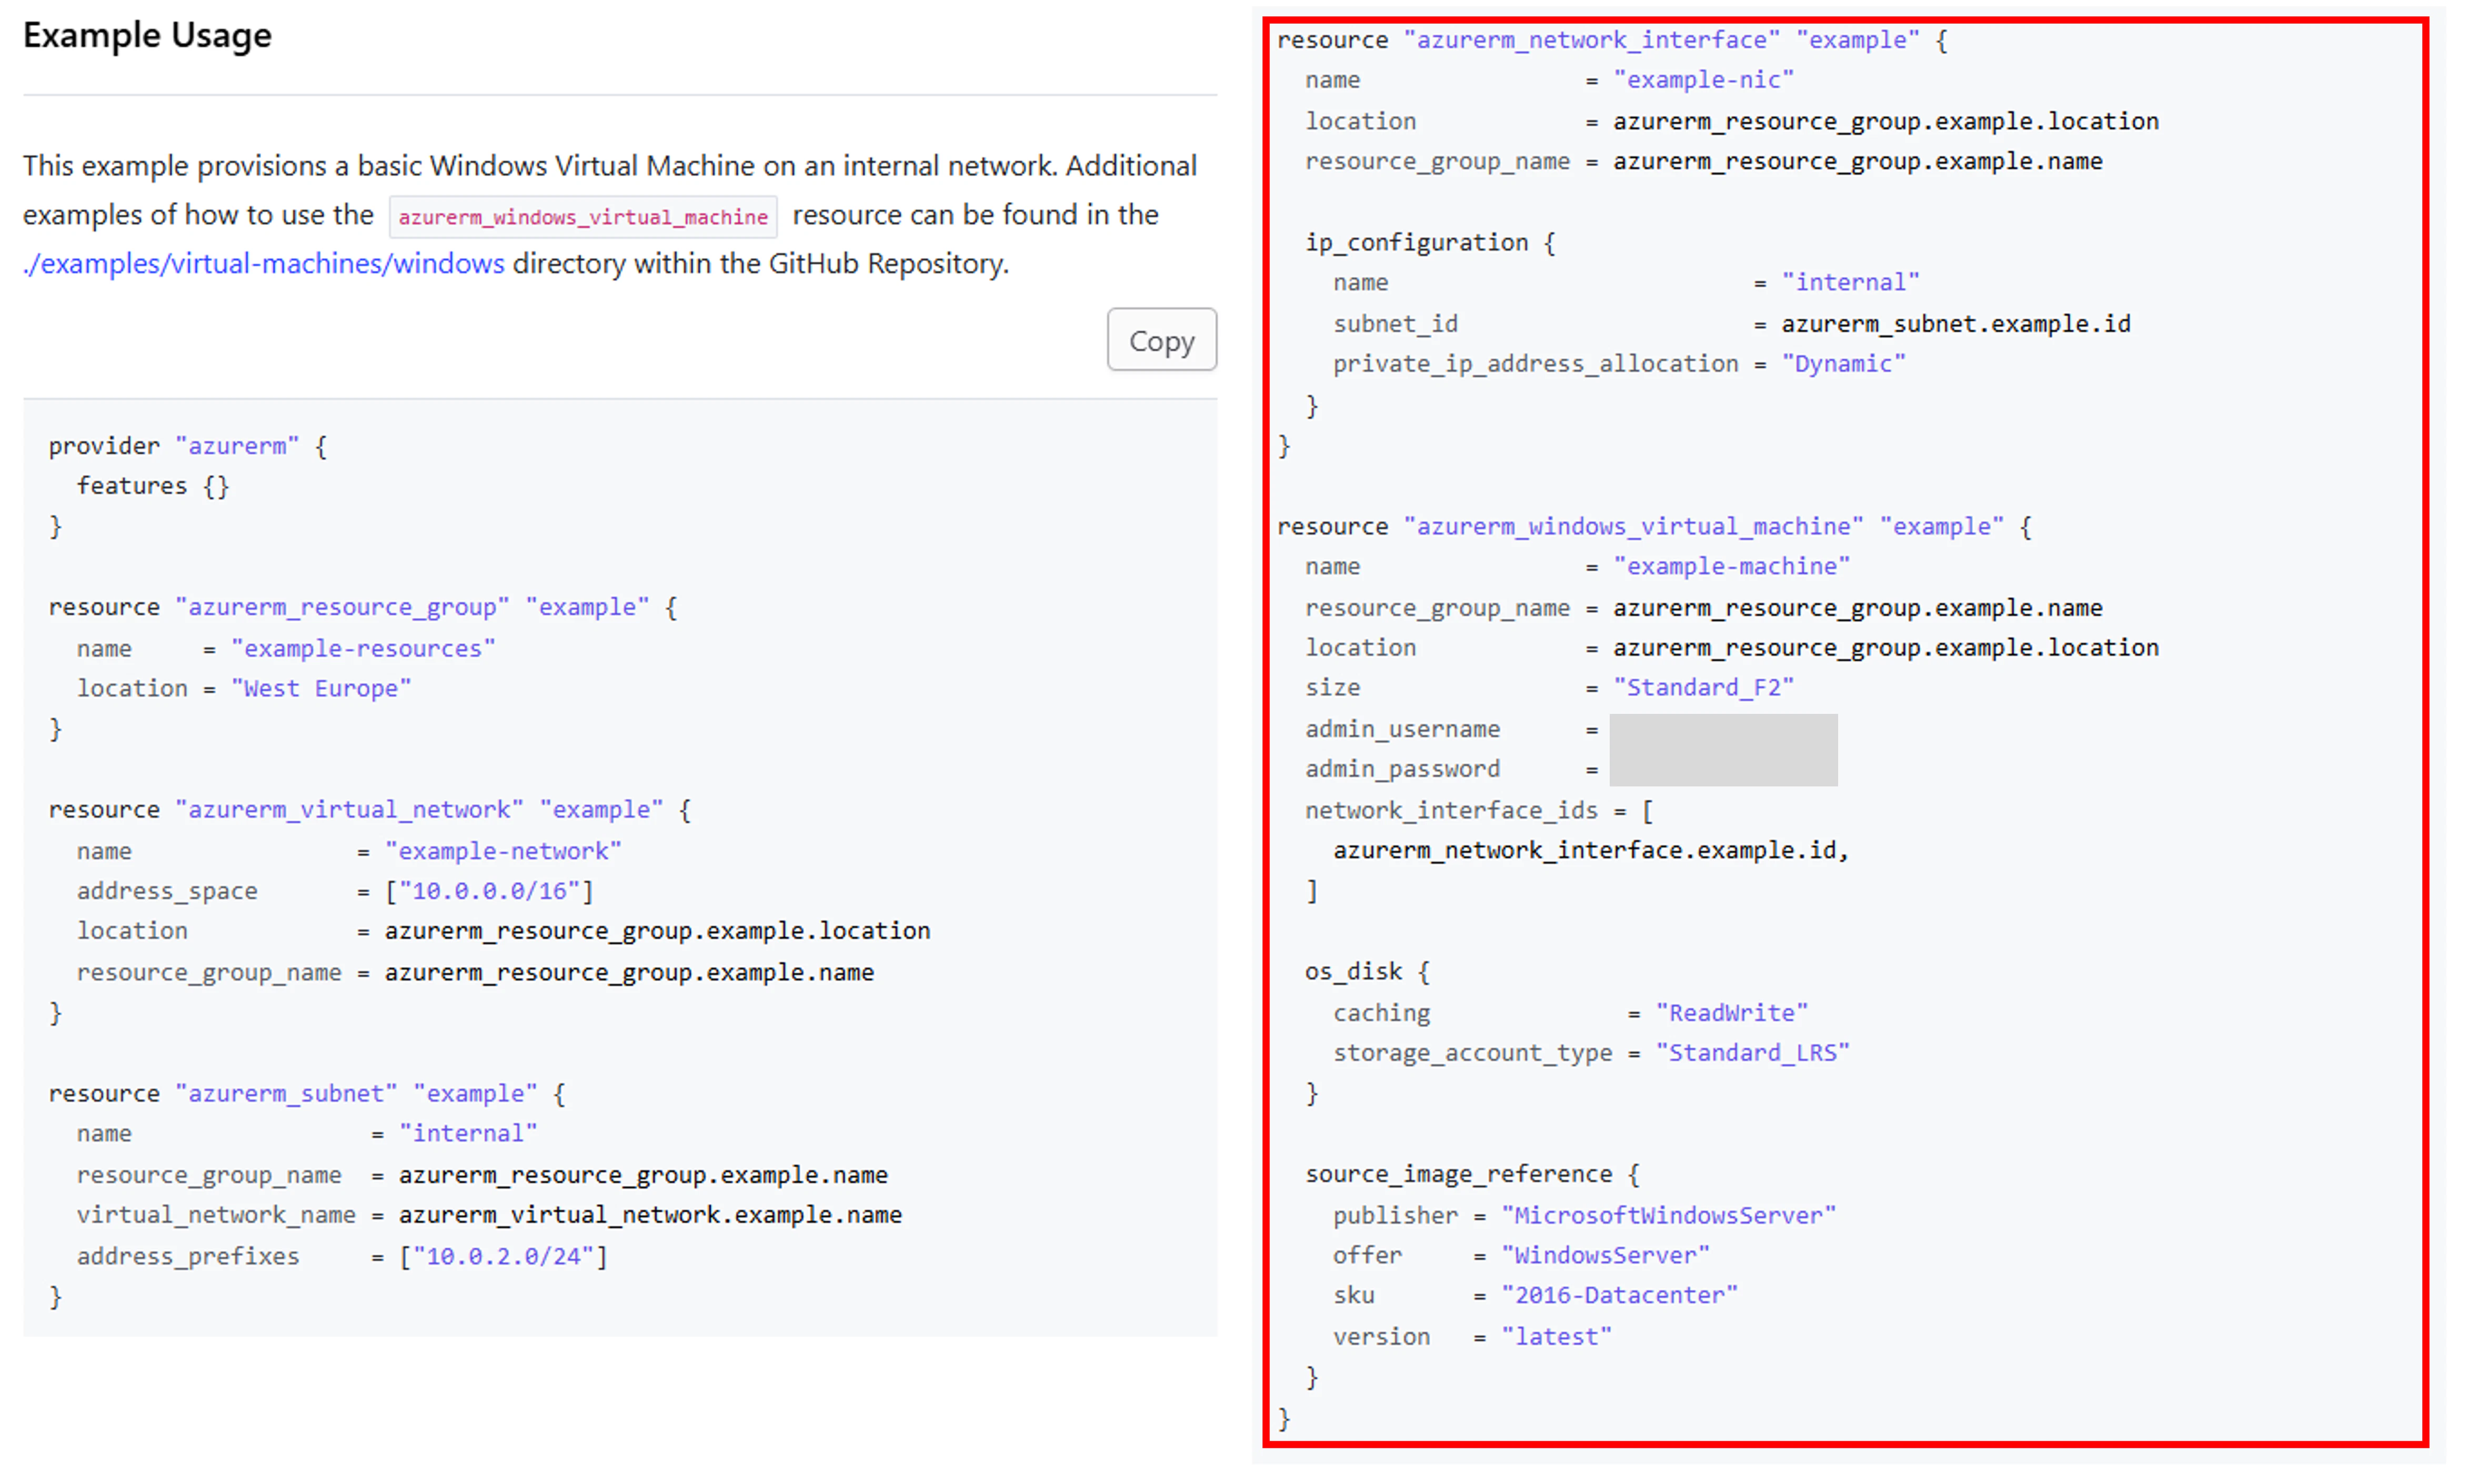
Task: Click the offer key
Action: 1367,1255
